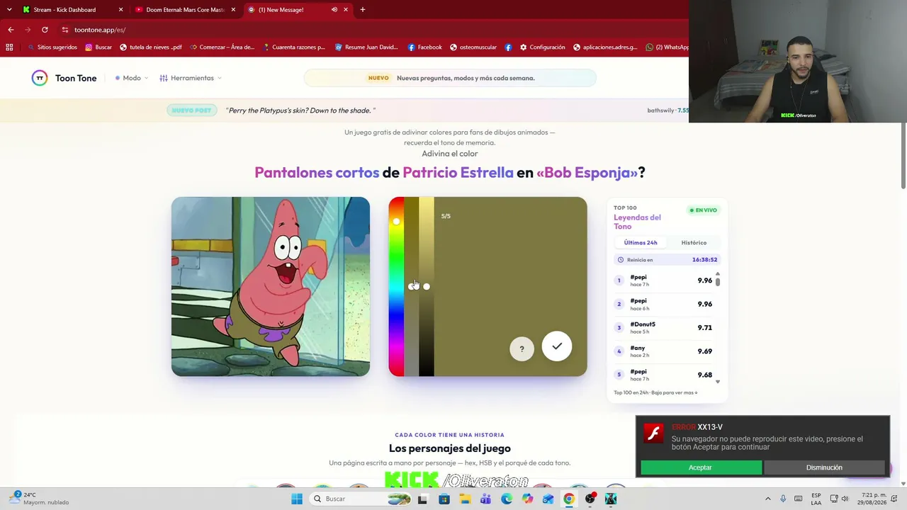Click the EN VIVO live badge
This screenshot has height=510, width=907.
pos(704,210)
